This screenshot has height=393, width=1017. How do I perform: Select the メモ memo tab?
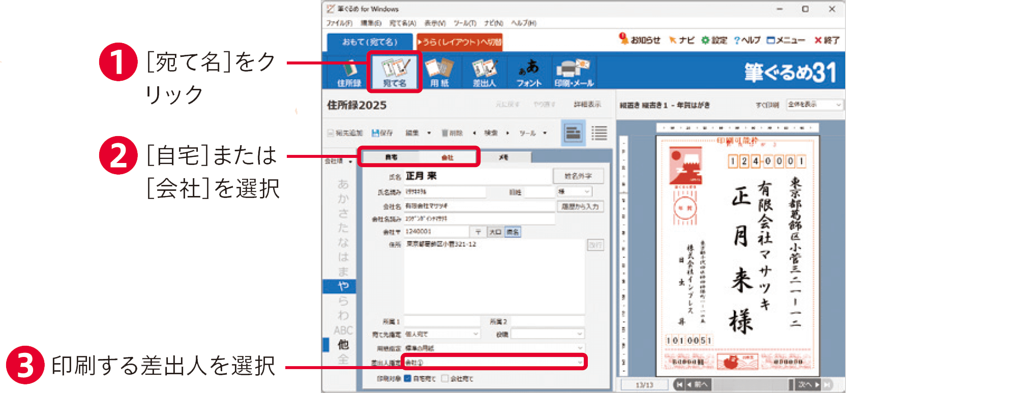(503, 157)
